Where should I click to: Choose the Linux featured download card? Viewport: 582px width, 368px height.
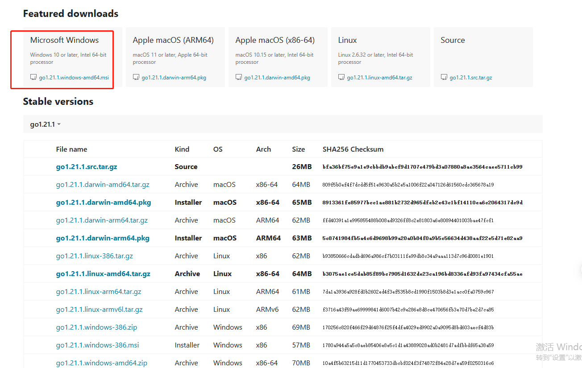(347, 40)
